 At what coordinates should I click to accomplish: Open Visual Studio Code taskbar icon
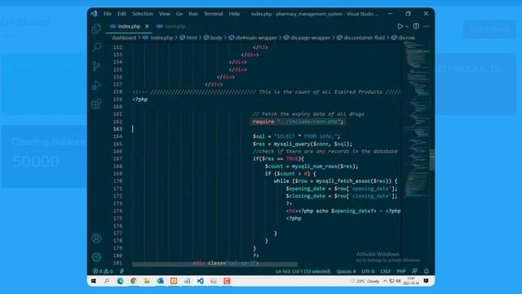(200, 281)
